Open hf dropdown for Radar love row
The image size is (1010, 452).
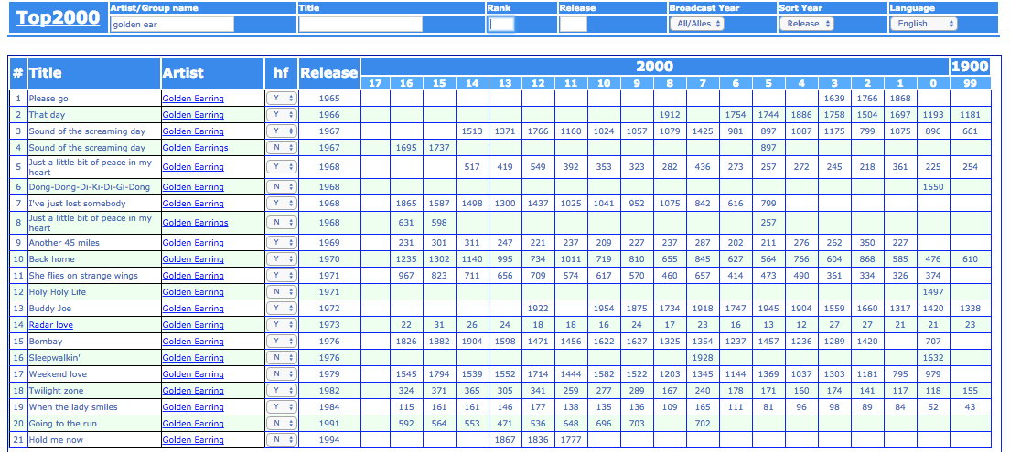tap(282, 325)
